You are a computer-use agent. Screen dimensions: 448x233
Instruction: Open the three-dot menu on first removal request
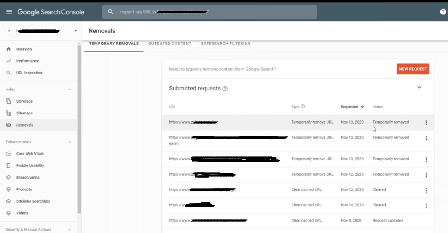[426, 122]
